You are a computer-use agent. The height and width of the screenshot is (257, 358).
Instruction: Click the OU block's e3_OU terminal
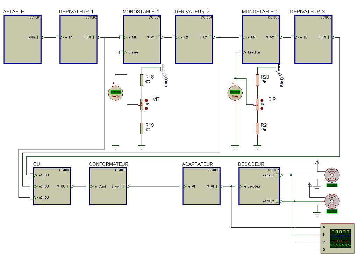point(34,198)
